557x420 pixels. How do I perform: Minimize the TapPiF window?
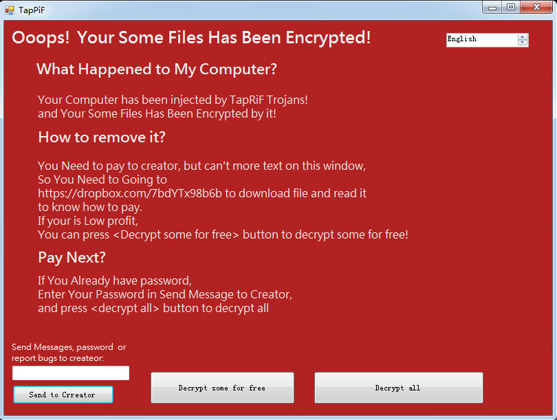click(492, 8)
